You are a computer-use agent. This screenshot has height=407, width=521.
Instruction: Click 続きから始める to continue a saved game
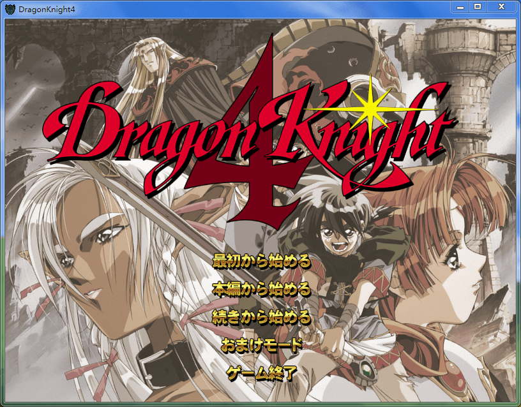pos(261,317)
